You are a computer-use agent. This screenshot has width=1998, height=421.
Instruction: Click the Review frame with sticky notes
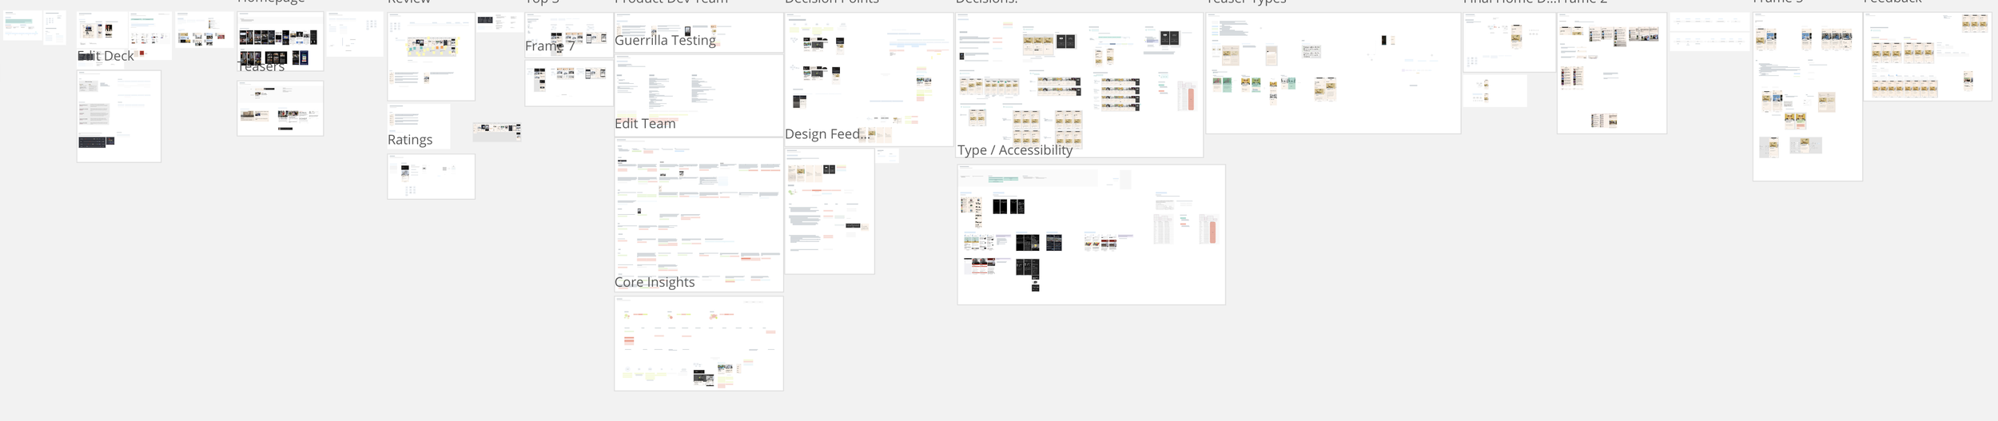click(432, 56)
